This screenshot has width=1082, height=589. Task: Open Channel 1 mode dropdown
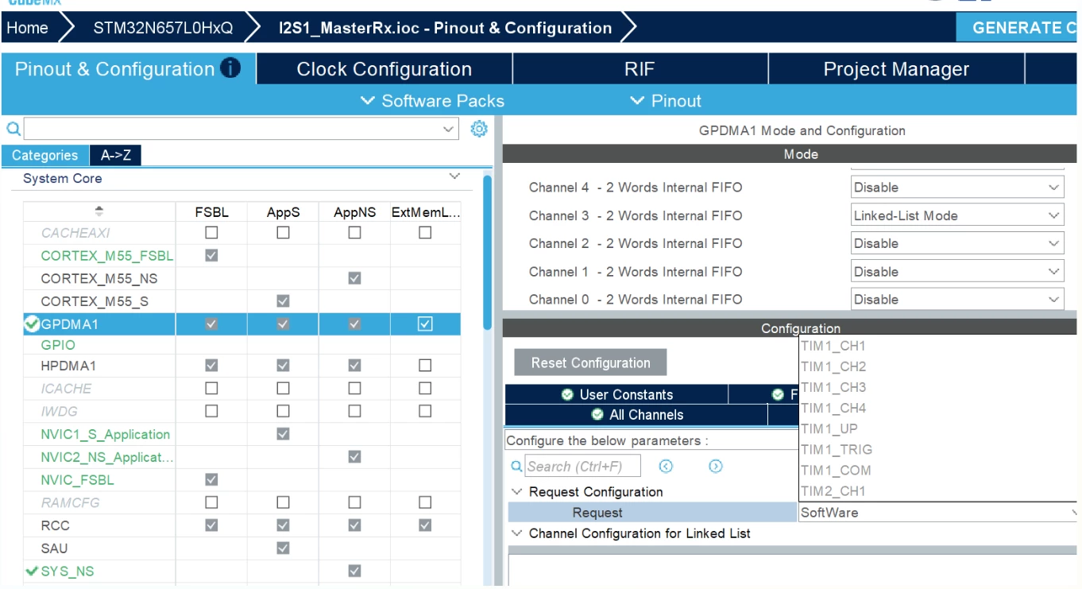pyautogui.click(x=957, y=272)
